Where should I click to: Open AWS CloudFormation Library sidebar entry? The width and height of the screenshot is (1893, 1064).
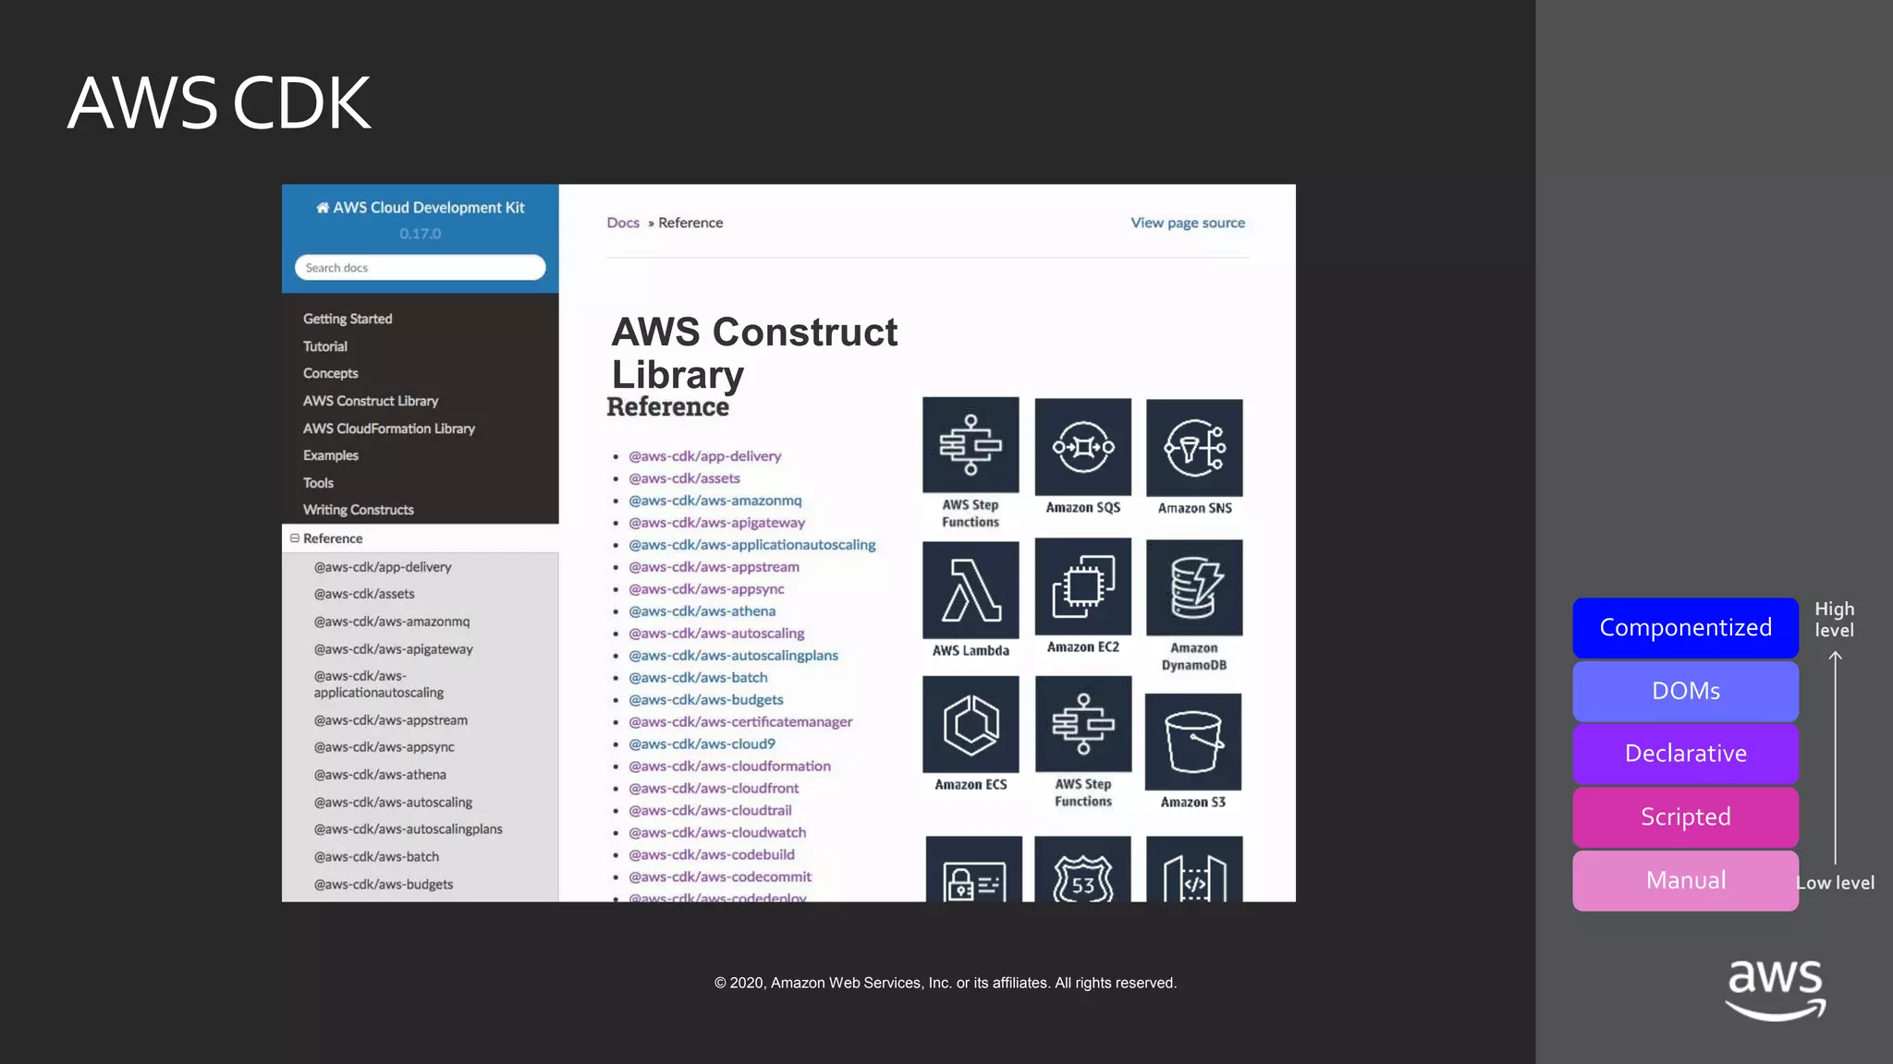pyautogui.click(x=389, y=429)
